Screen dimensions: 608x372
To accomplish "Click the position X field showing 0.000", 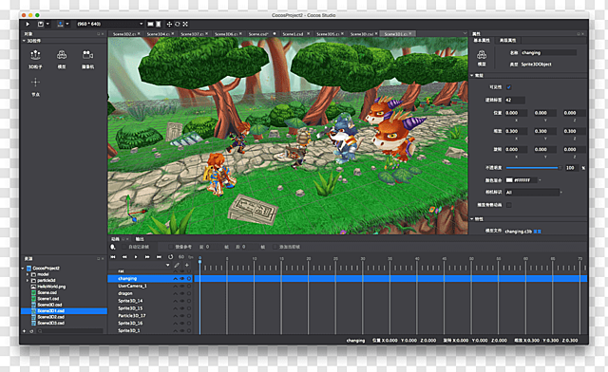I will [515, 113].
